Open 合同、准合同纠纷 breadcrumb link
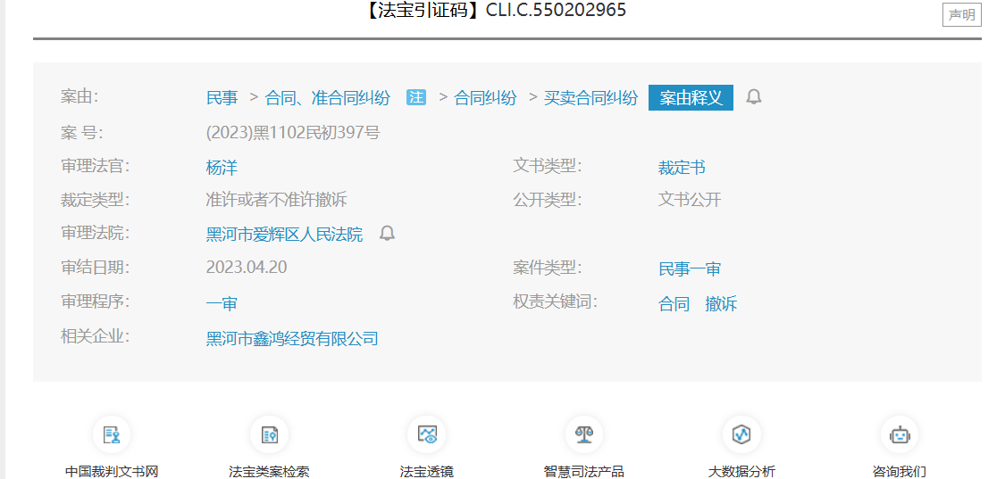This screenshot has width=1005, height=479. point(328,98)
